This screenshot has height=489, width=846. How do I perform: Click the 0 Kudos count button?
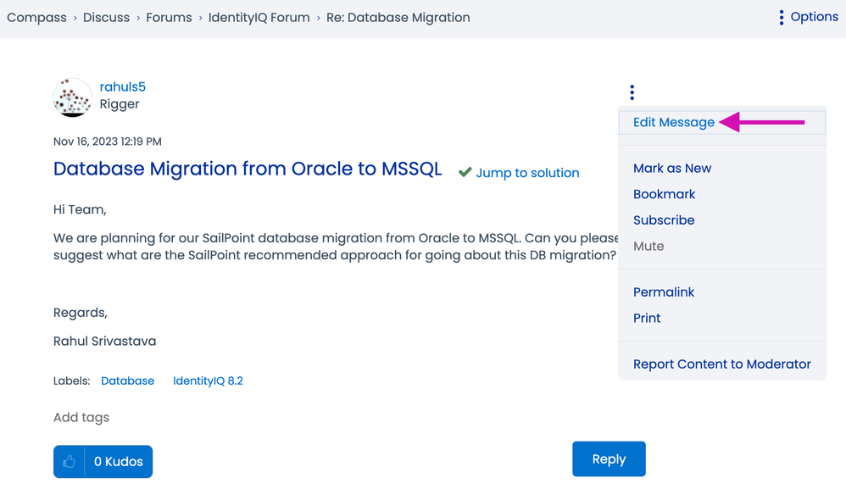[118, 462]
